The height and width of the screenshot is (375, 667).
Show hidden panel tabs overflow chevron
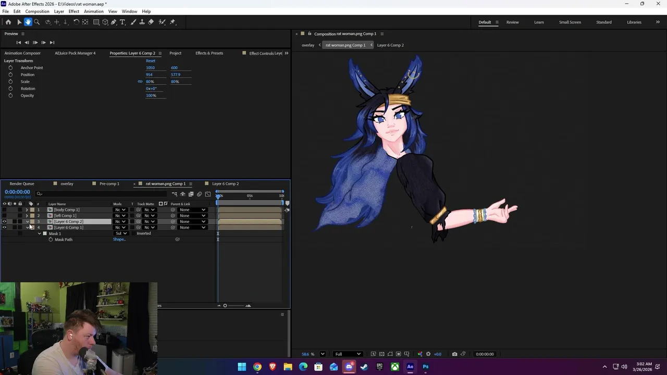coord(286,53)
